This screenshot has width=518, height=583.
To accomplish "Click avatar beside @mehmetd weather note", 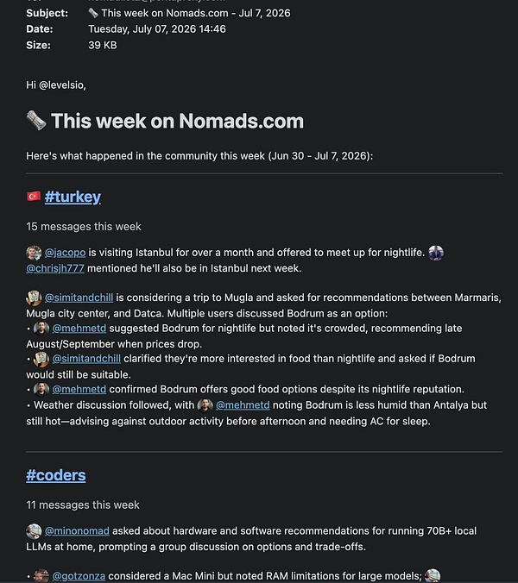I will click(205, 405).
